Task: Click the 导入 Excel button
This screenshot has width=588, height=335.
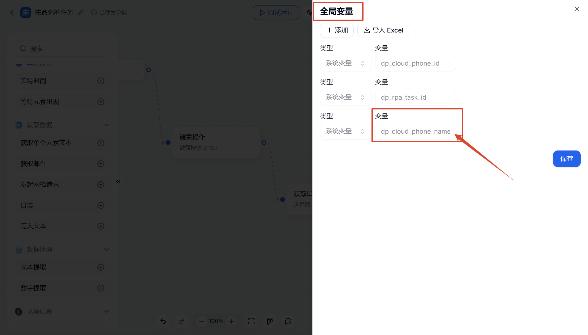Action: 383,30
